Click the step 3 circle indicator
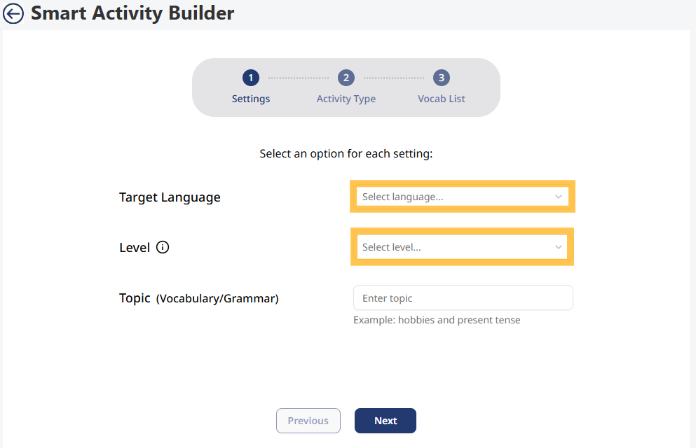The height and width of the screenshot is (448, 696). [x=441, y=78]
